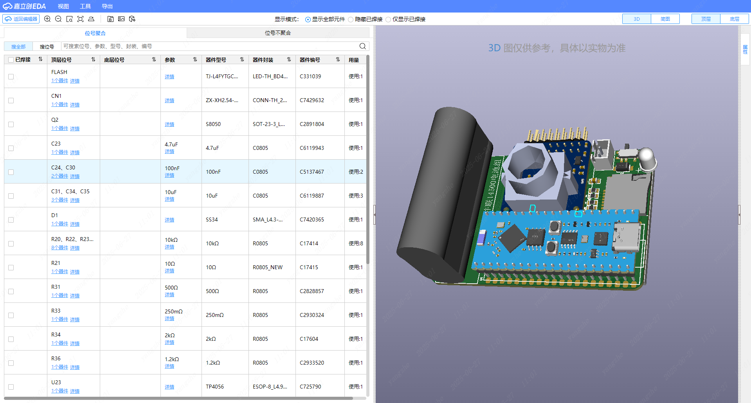Select the 搜位号 search mode tab
751x403 pixels.
click(x=47, y=47)
